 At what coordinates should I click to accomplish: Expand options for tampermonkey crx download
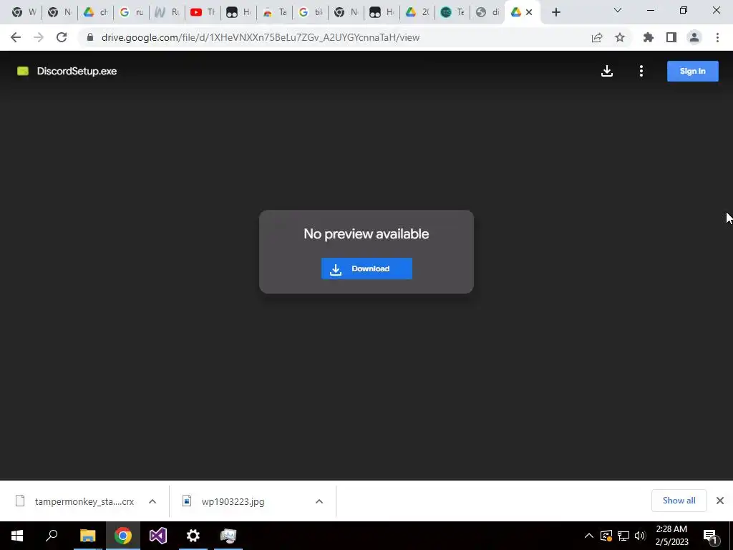point(152,501)
